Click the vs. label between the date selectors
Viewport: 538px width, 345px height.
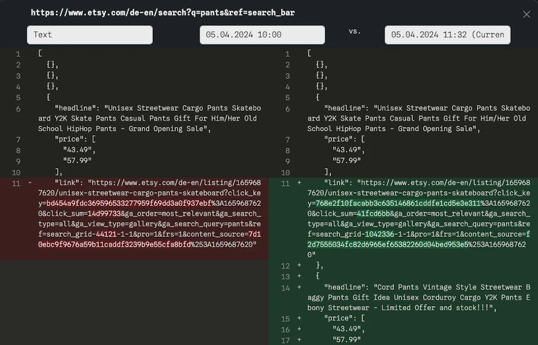pos(355,31)
